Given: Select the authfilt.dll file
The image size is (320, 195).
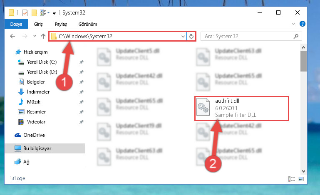Looking at the screenshot, I should 242,109.
